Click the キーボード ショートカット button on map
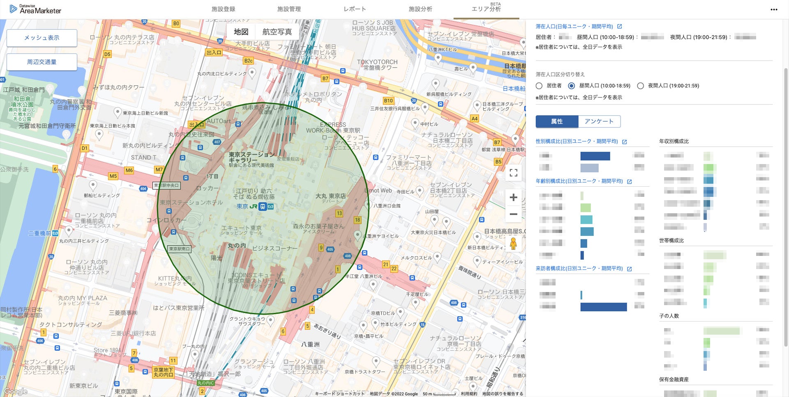The image size is (789, 397). tap(339, 394)
